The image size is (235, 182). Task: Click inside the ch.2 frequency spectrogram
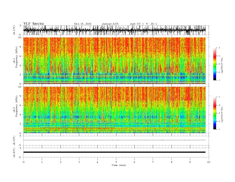tap(115, 110)
